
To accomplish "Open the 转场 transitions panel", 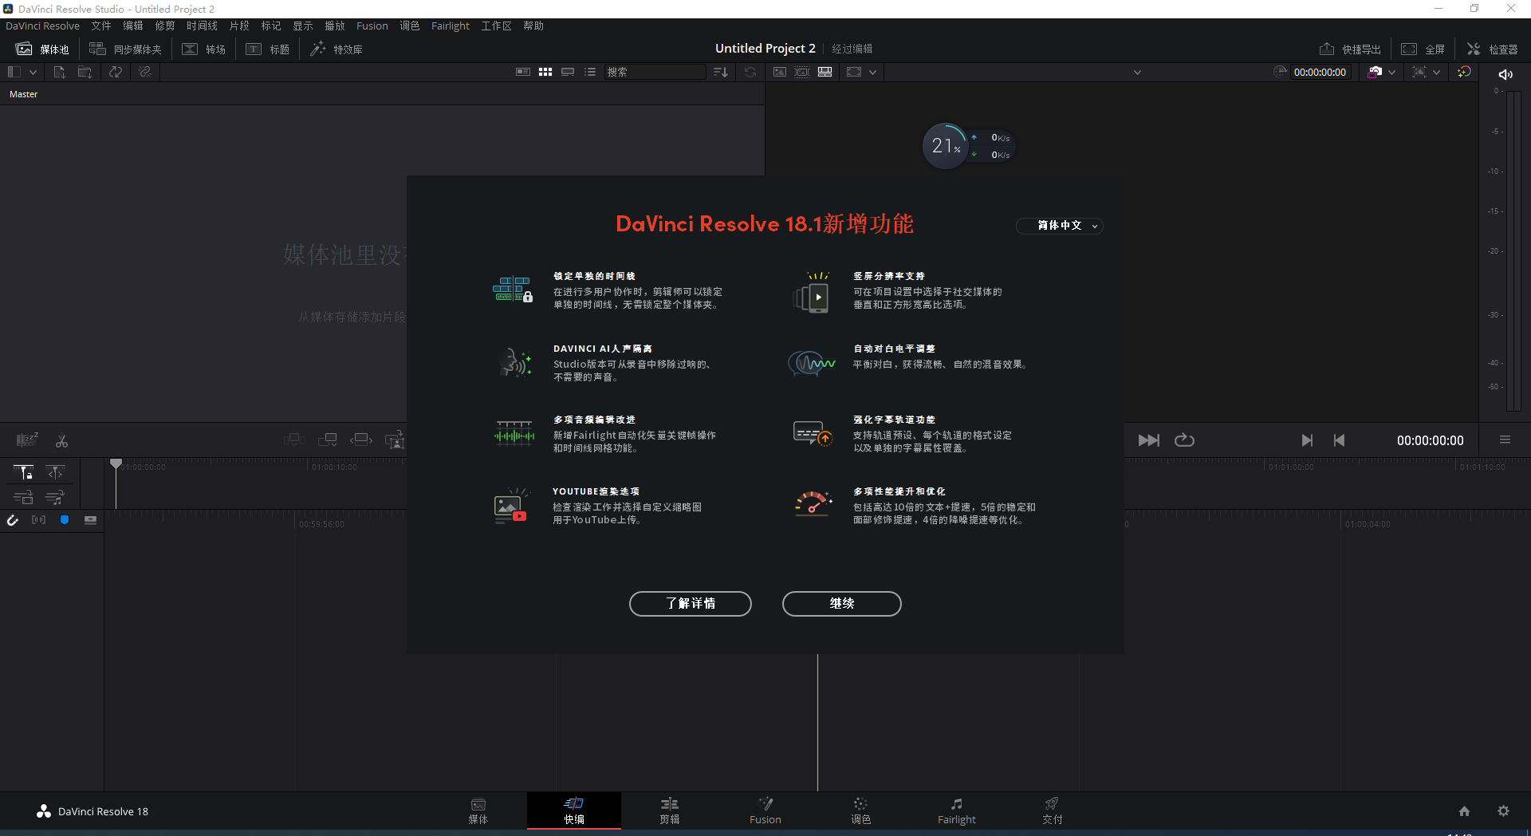I will (204, 49).
